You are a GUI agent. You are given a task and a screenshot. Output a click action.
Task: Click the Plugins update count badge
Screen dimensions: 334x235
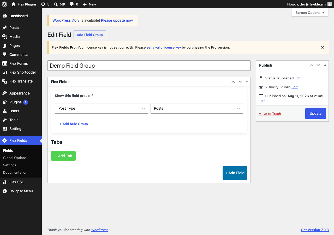pos(26,102)
